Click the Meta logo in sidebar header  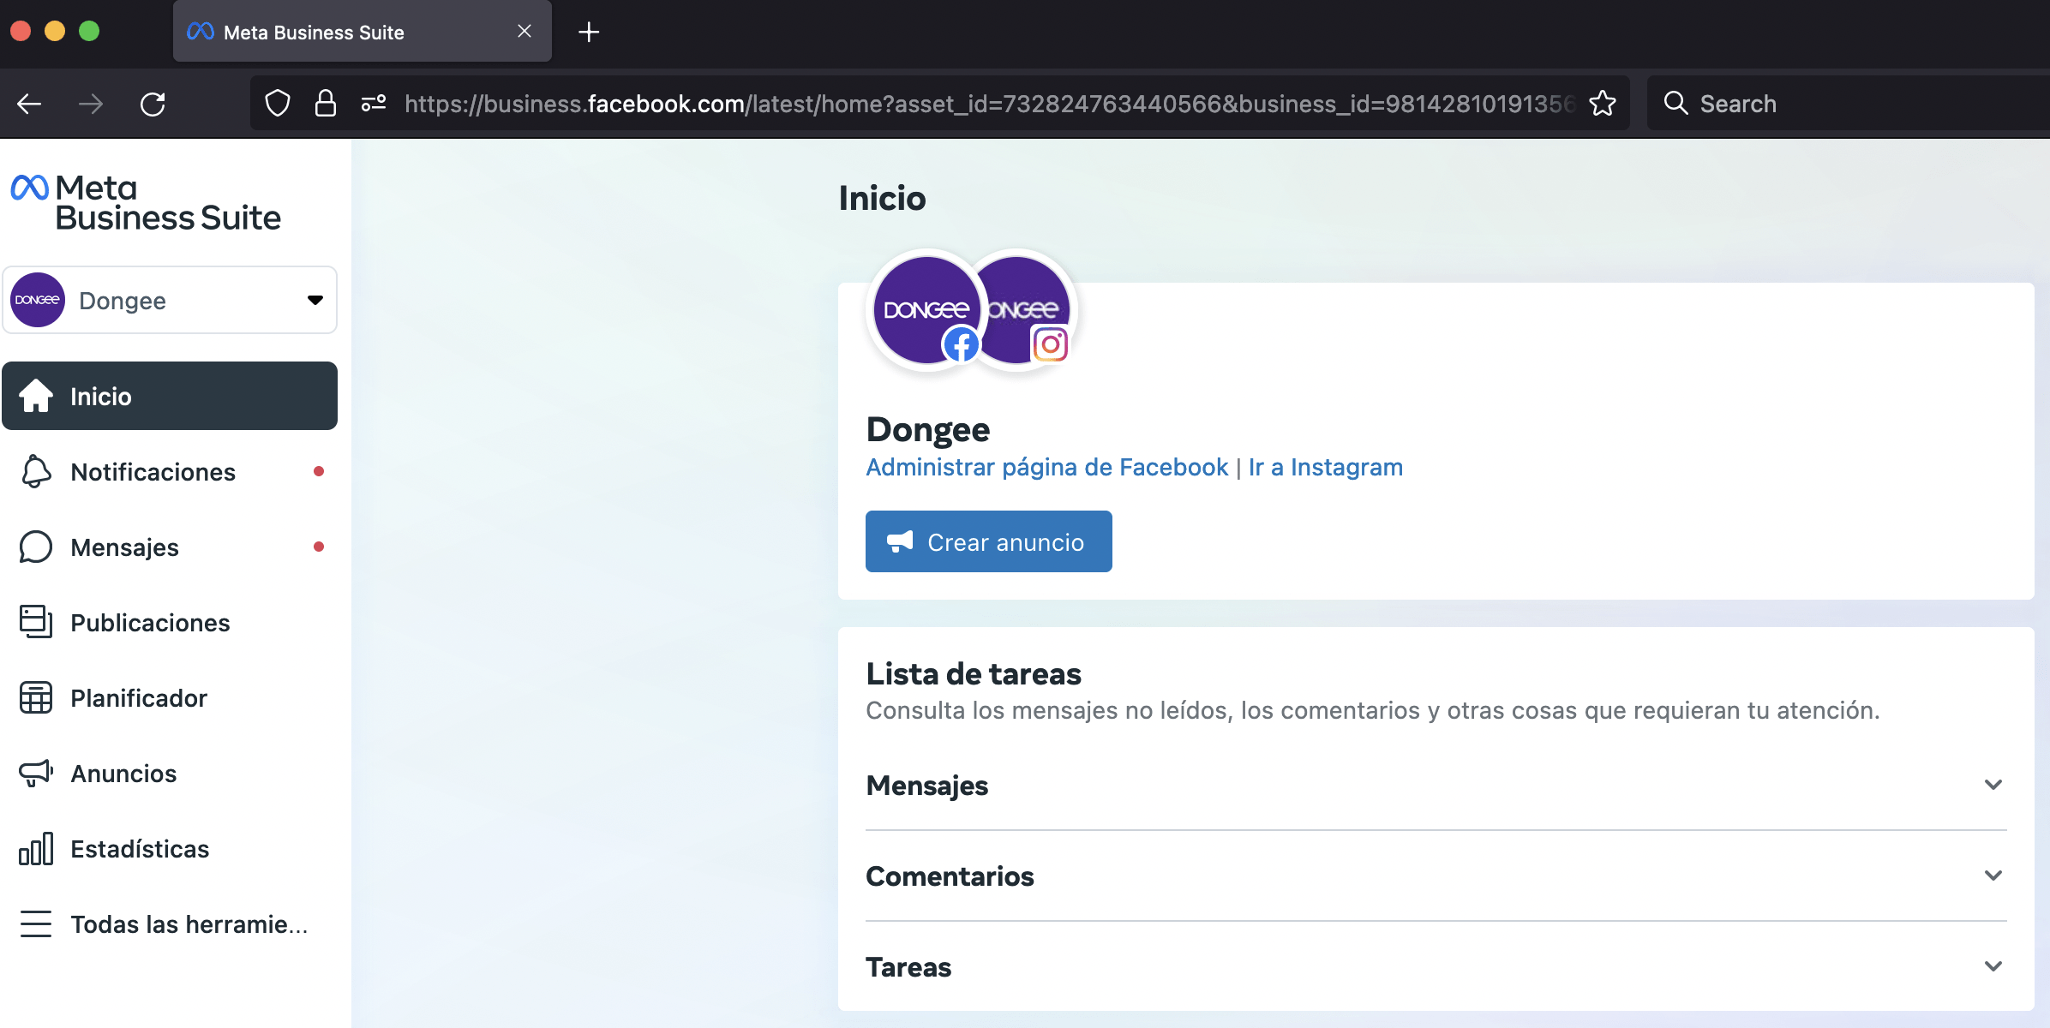click(30, 188)
